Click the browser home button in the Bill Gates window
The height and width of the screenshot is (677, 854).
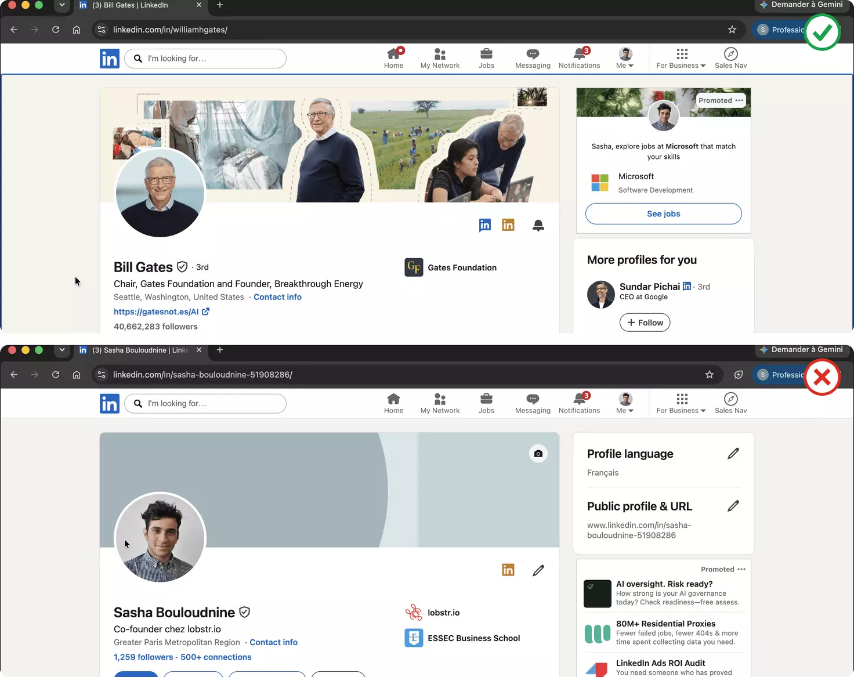click(x=77, y=30)
